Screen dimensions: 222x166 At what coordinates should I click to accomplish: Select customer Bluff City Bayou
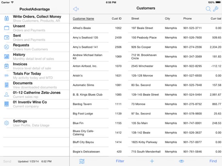click(x=146, y=142)
